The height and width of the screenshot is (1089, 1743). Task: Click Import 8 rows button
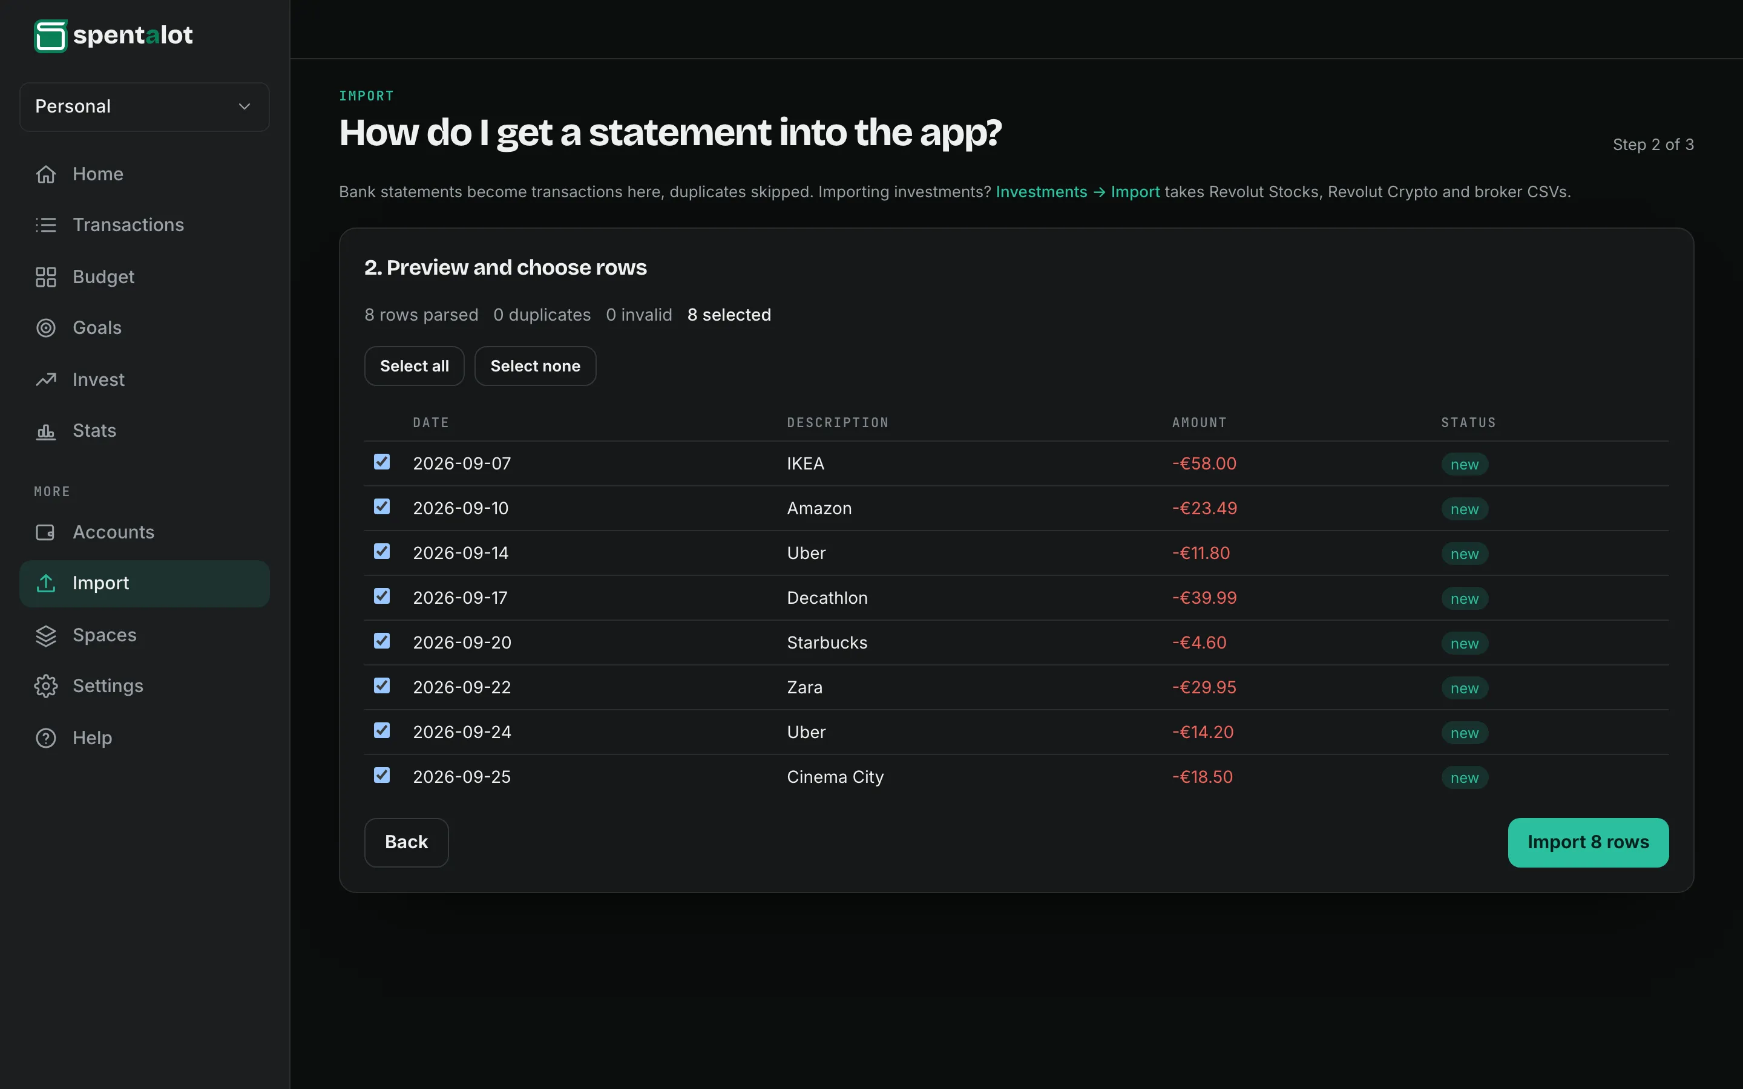pyautogui.click(x=1588, y=843)
